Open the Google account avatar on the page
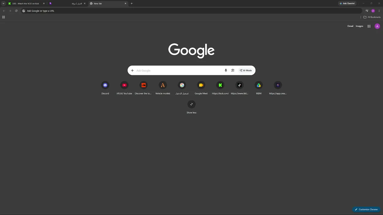Viewport: 383px width, 215px height. [377, 26]
